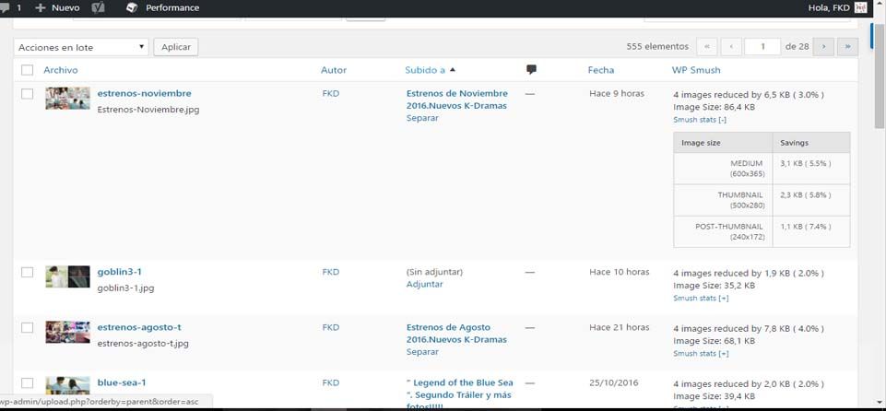Sort media by Fecha column
The height and width of the screenshot is (411, 886).
[600, 70]
